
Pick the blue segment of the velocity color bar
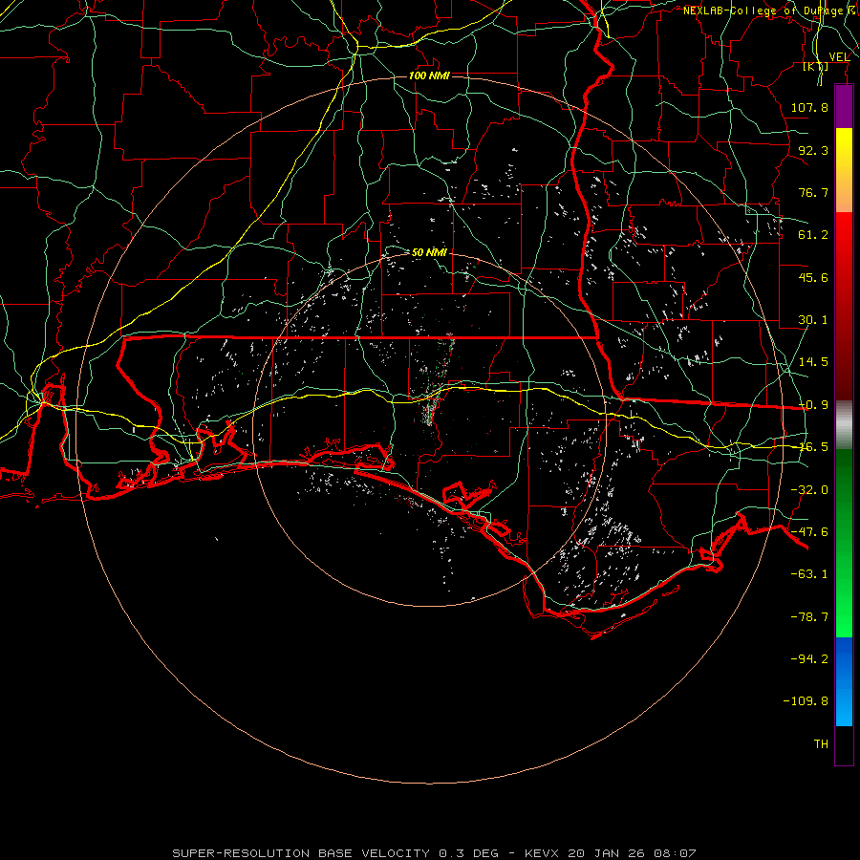point(844,681)
